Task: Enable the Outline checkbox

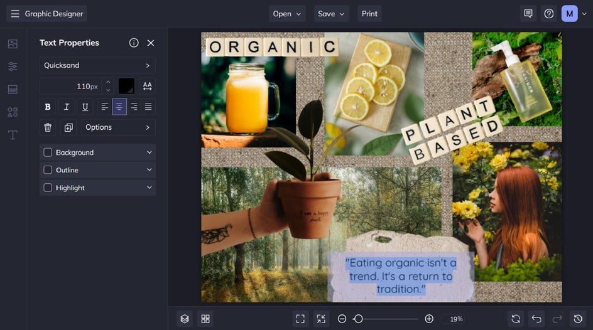Action: pos(48,170)
